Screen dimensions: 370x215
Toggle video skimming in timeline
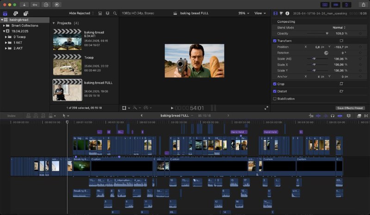(318, 116)
